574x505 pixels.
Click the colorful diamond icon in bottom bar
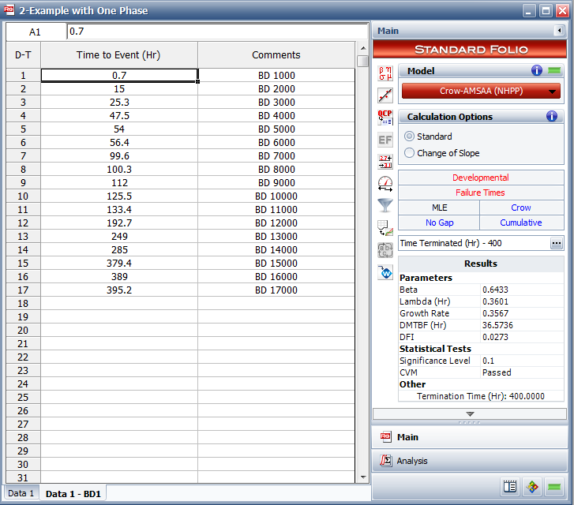pyautogui.click(x=532, y=487)
